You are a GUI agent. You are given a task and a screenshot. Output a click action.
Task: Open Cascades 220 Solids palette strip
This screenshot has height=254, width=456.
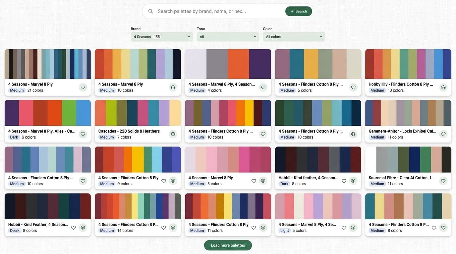pos(138,113)
